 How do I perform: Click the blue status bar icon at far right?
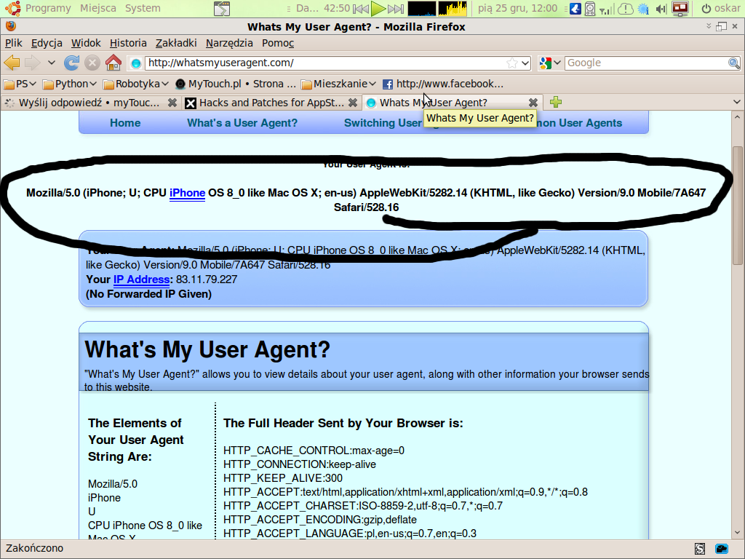722,549
